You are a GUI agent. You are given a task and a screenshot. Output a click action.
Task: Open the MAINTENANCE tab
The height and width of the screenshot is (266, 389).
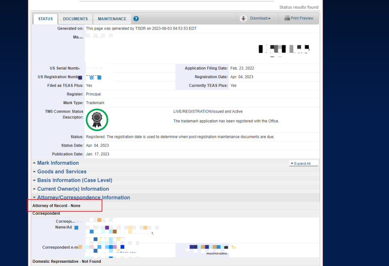click(x=112, y=19)
